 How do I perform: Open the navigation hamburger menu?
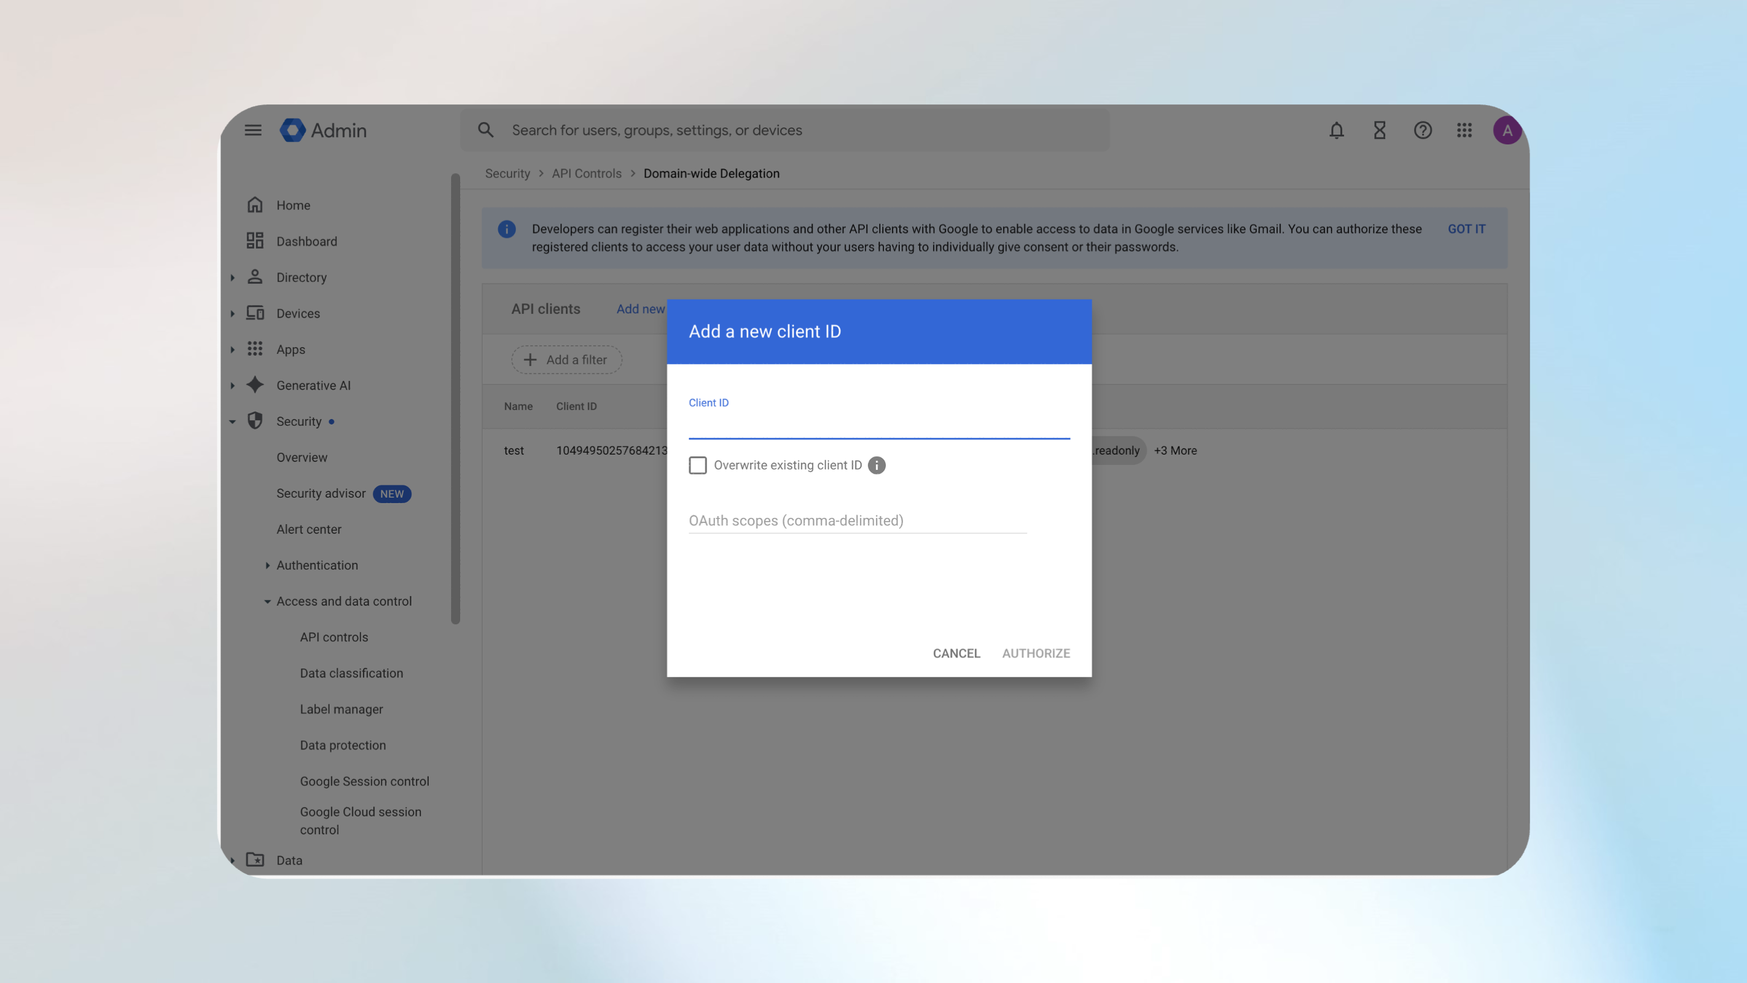point(253,130)
